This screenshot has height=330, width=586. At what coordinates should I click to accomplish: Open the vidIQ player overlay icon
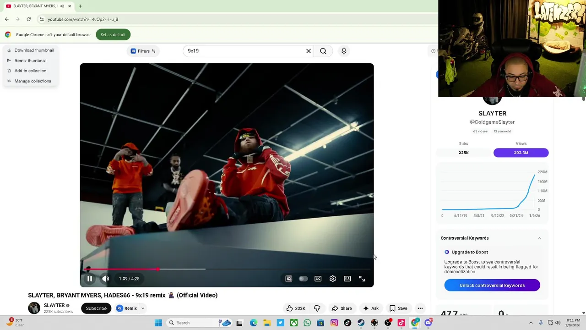(288, 279)
